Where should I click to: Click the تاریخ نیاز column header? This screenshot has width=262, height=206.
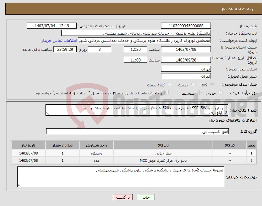29,145
